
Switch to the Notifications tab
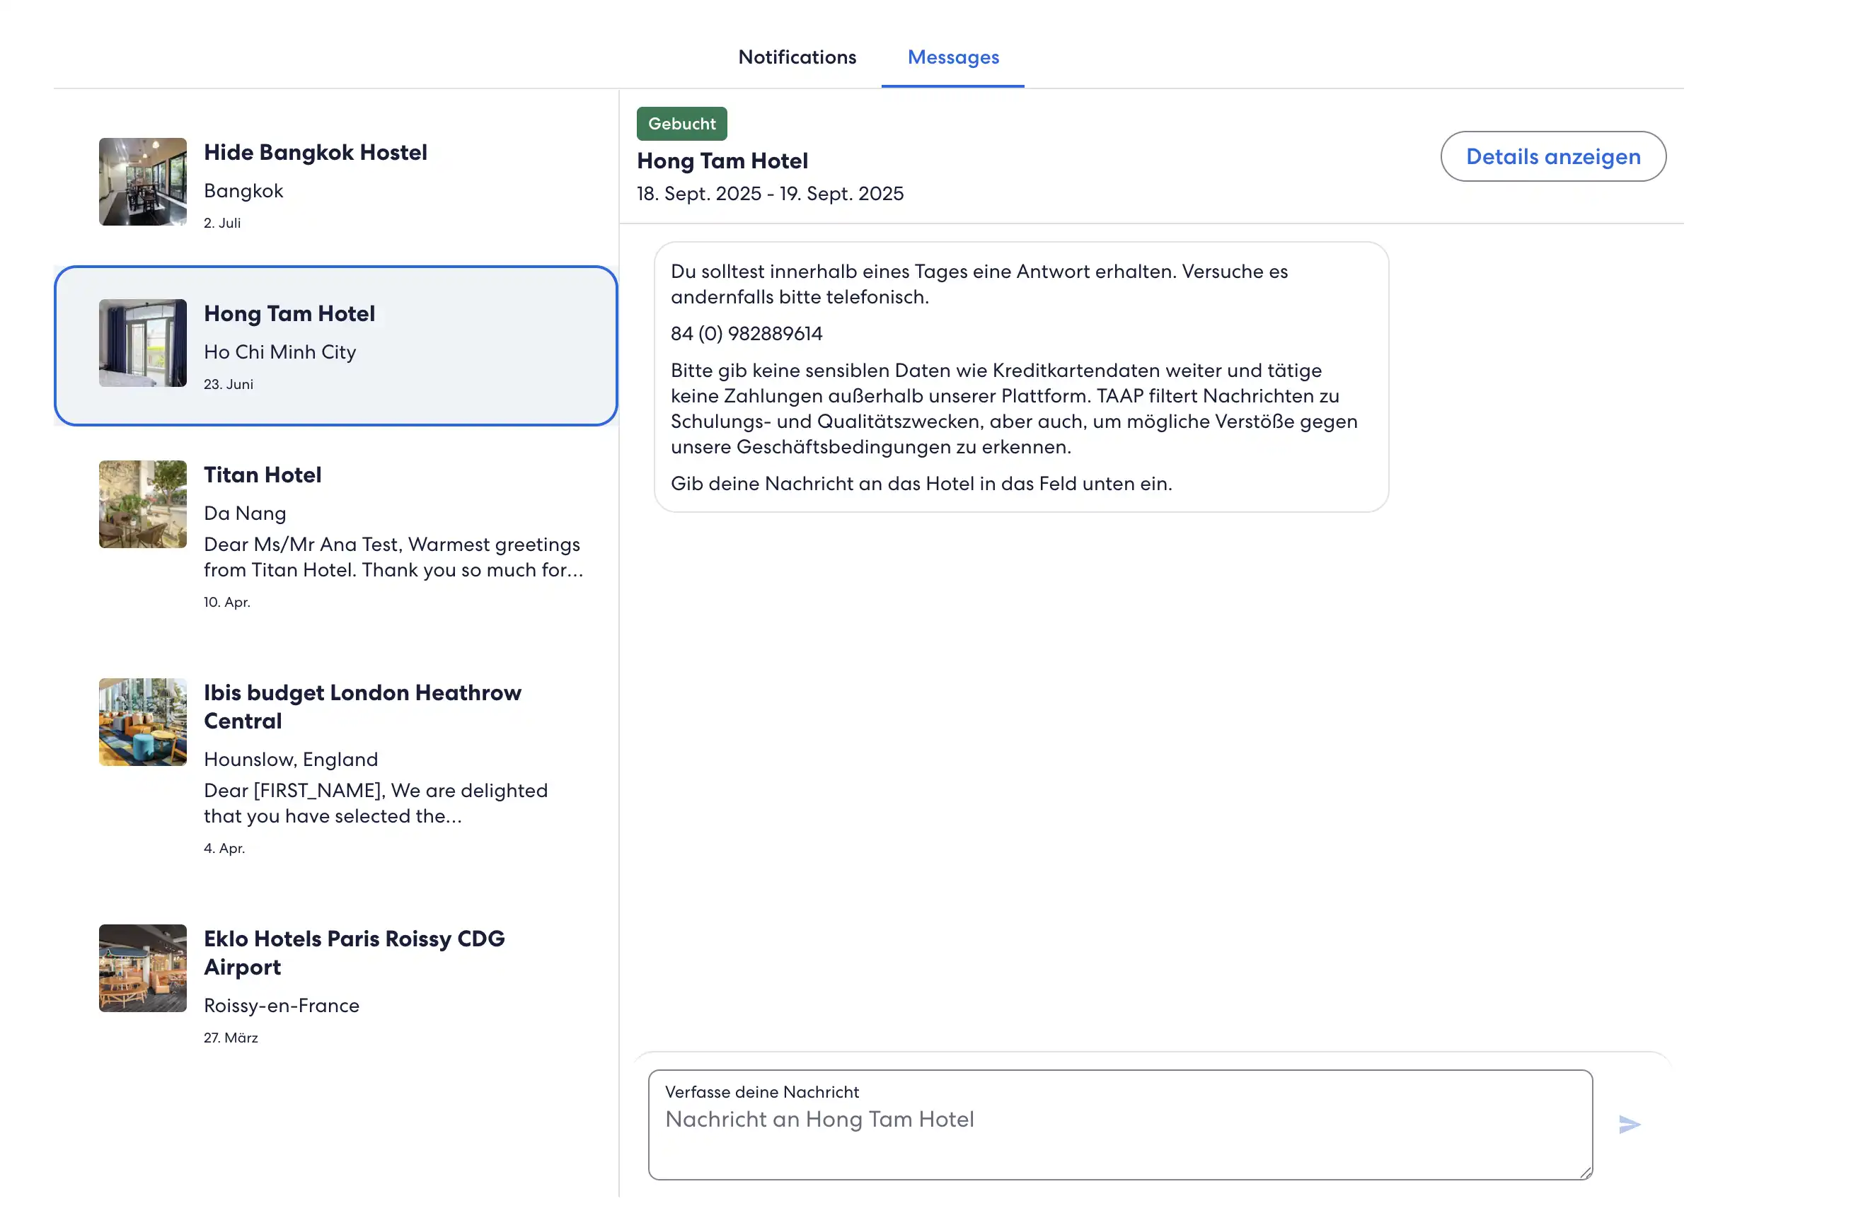pos(797,57)
